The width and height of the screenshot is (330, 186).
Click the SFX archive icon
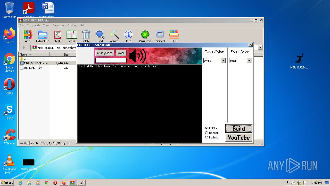[174, 36]
